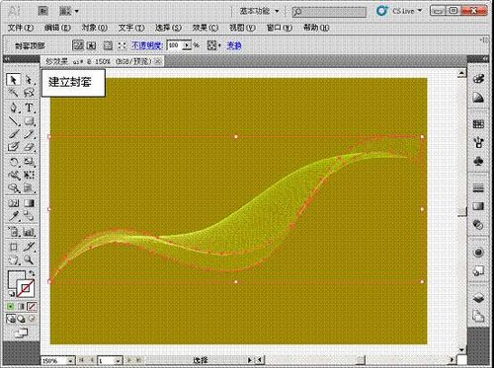Click the search input field

click(329, 12)
